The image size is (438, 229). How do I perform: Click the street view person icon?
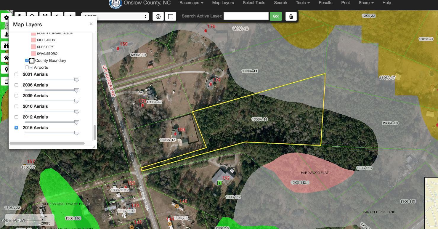click(6, 34)
